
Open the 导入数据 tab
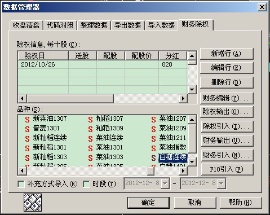pyautogui.click(x=161, y=25)
